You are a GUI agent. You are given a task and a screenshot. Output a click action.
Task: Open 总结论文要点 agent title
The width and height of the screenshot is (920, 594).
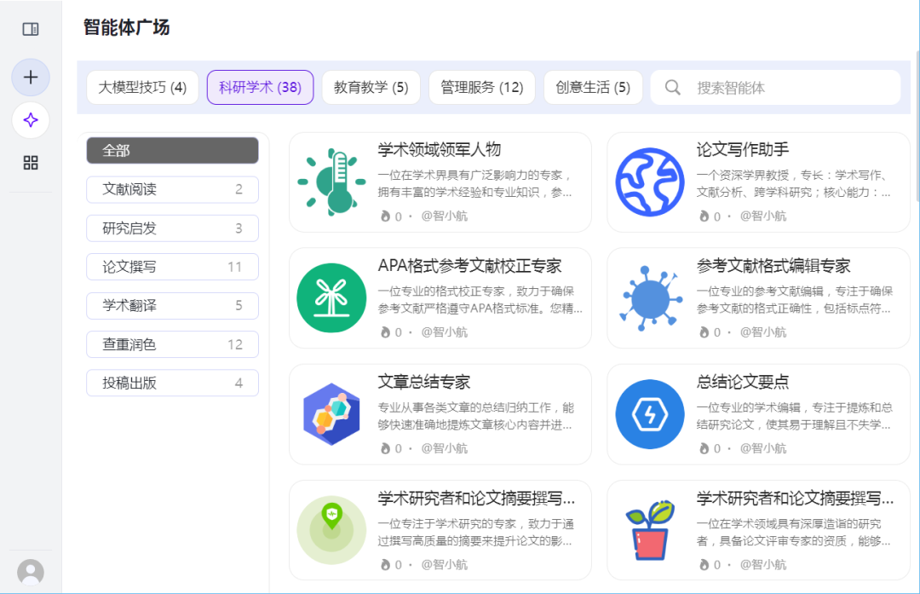tap(742, 382)
